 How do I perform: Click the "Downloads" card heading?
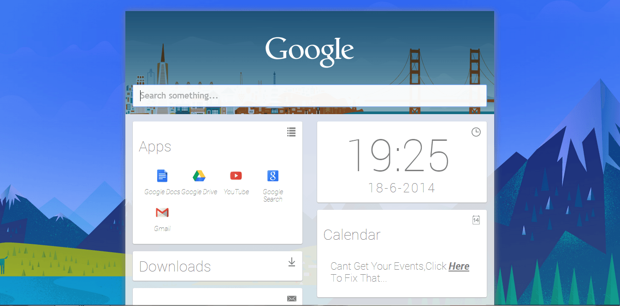click(x=175, y=266)
